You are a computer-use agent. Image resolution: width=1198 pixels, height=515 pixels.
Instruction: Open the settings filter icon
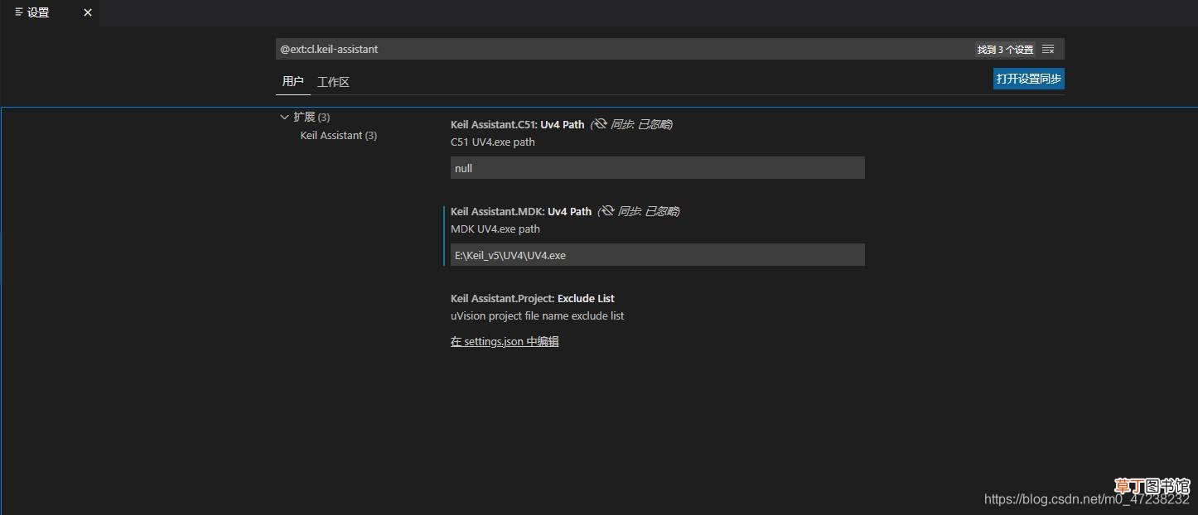point(1048,49)
